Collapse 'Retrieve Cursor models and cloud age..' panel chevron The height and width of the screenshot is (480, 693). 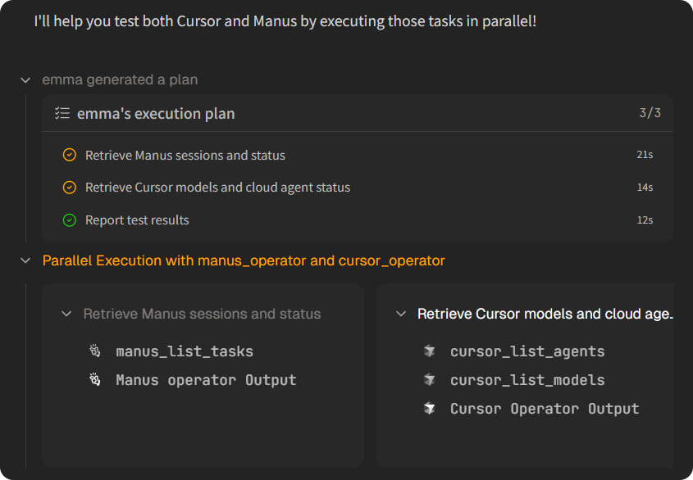point(401,314)
